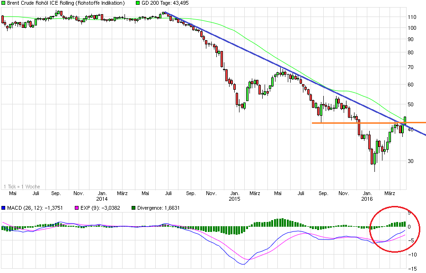Select the 'Brent Crude Rohöl ICE Rolling' title text
426x273 pixels.
(41, 3)
